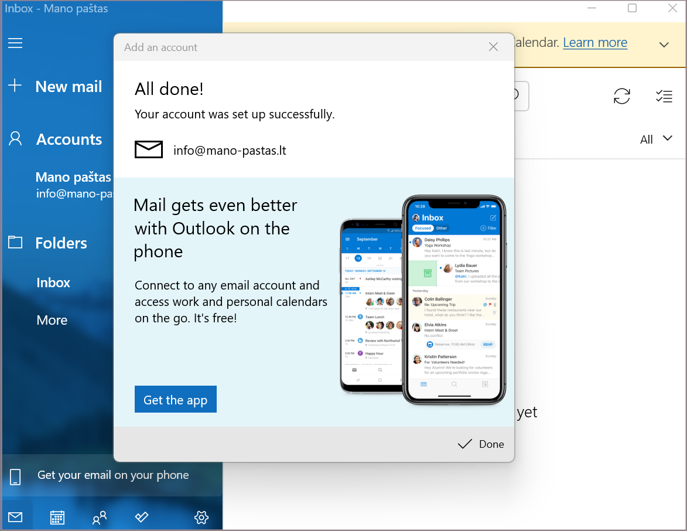Click the Mail icon in bottom bar
Screen dimensions: 687x531
pyautogui.click(x=15, y=517)
